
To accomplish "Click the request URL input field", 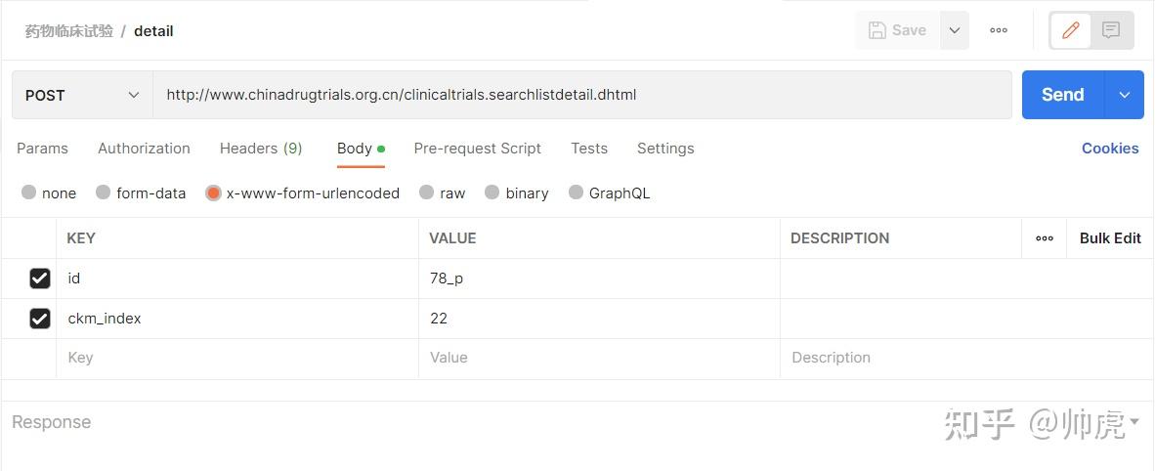I will (581, 95).
